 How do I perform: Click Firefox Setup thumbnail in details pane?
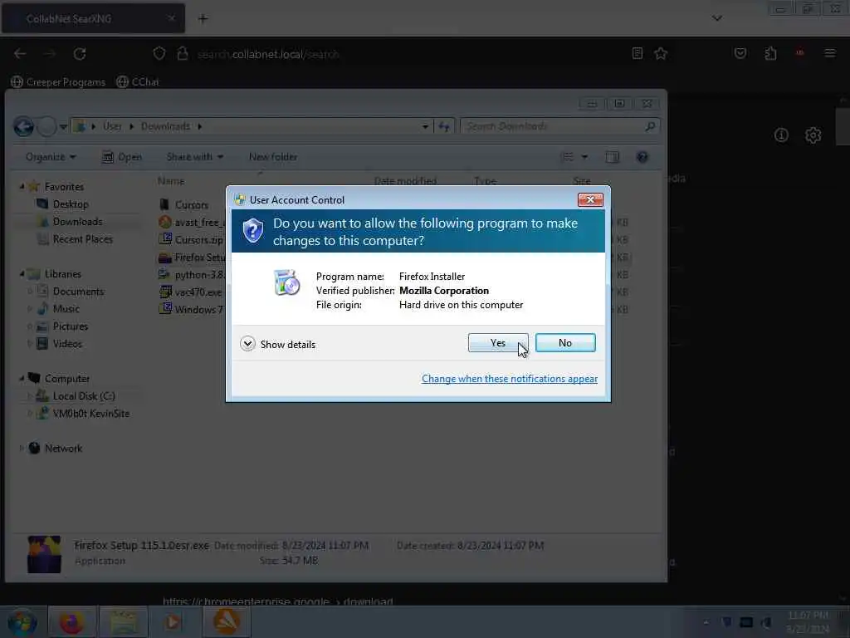click(x=44, y=554)
